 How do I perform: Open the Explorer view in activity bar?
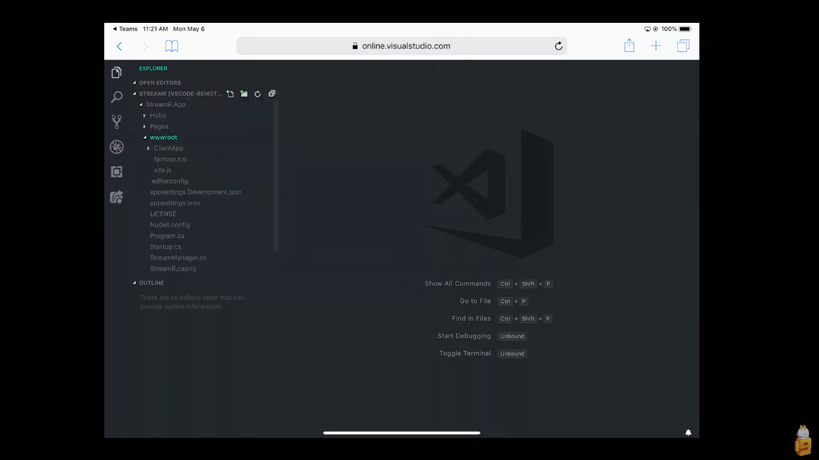pyautogui.click(x=116, y=72)
